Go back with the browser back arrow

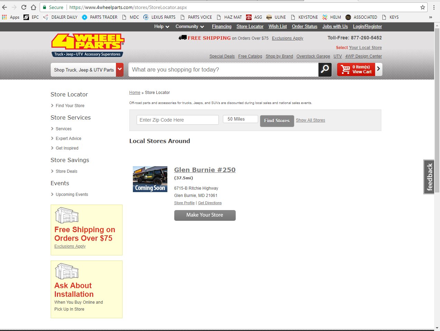coord(4,7)
